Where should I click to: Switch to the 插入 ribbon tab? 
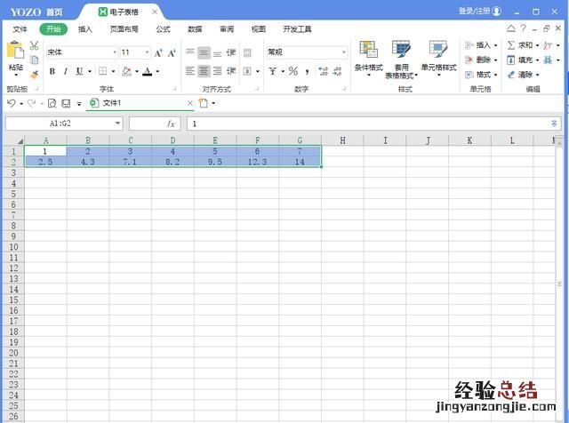pyautogui.click(x=85, y=29)
